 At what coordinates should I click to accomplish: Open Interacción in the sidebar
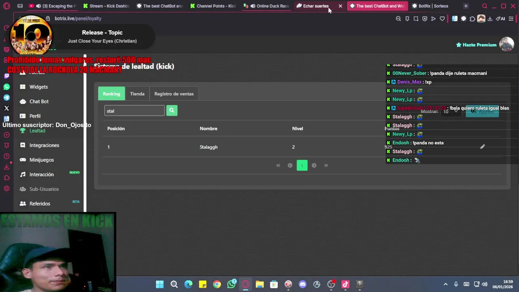(x=41, y=174)
